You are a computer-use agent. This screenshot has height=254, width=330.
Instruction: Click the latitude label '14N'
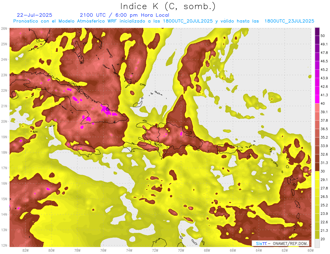pos(4,214)
